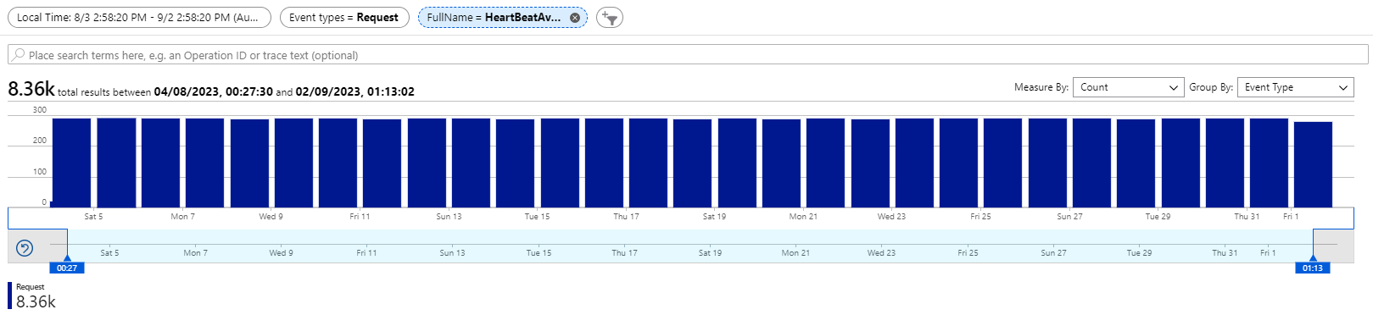
Task: Click the Tue 15 marker in range timeline
Action: click(x=539, y=252)
